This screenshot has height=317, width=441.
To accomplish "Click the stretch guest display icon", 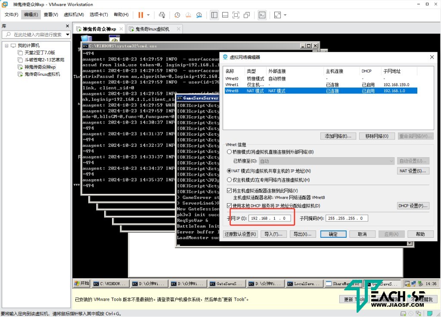I will point(277,15).
